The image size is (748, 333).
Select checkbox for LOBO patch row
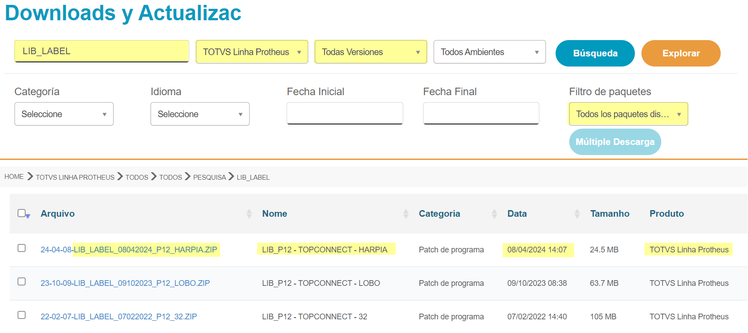click(22, 281)
